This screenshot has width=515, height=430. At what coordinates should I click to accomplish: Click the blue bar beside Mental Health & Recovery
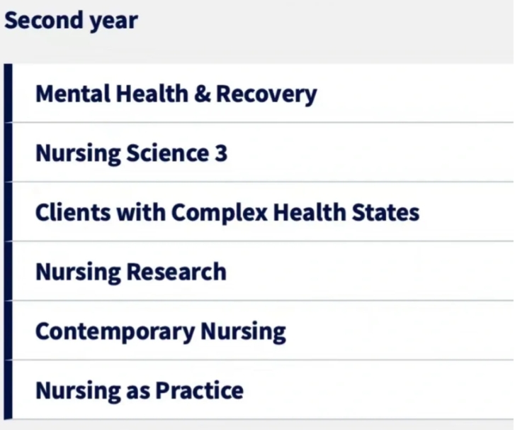9,93
